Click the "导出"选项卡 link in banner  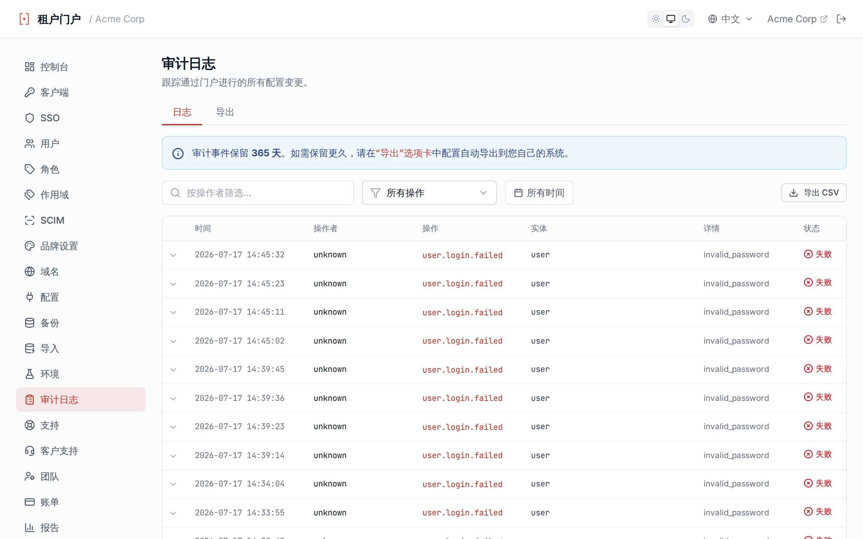404,153
